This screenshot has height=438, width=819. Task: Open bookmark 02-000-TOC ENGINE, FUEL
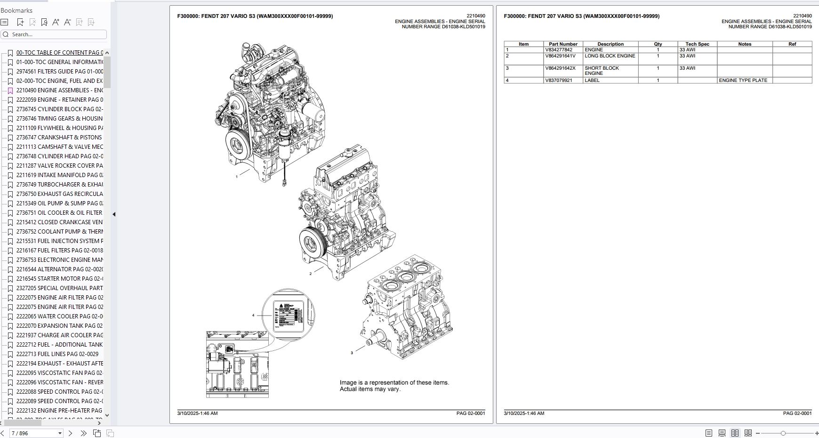[x=59, y=81]
